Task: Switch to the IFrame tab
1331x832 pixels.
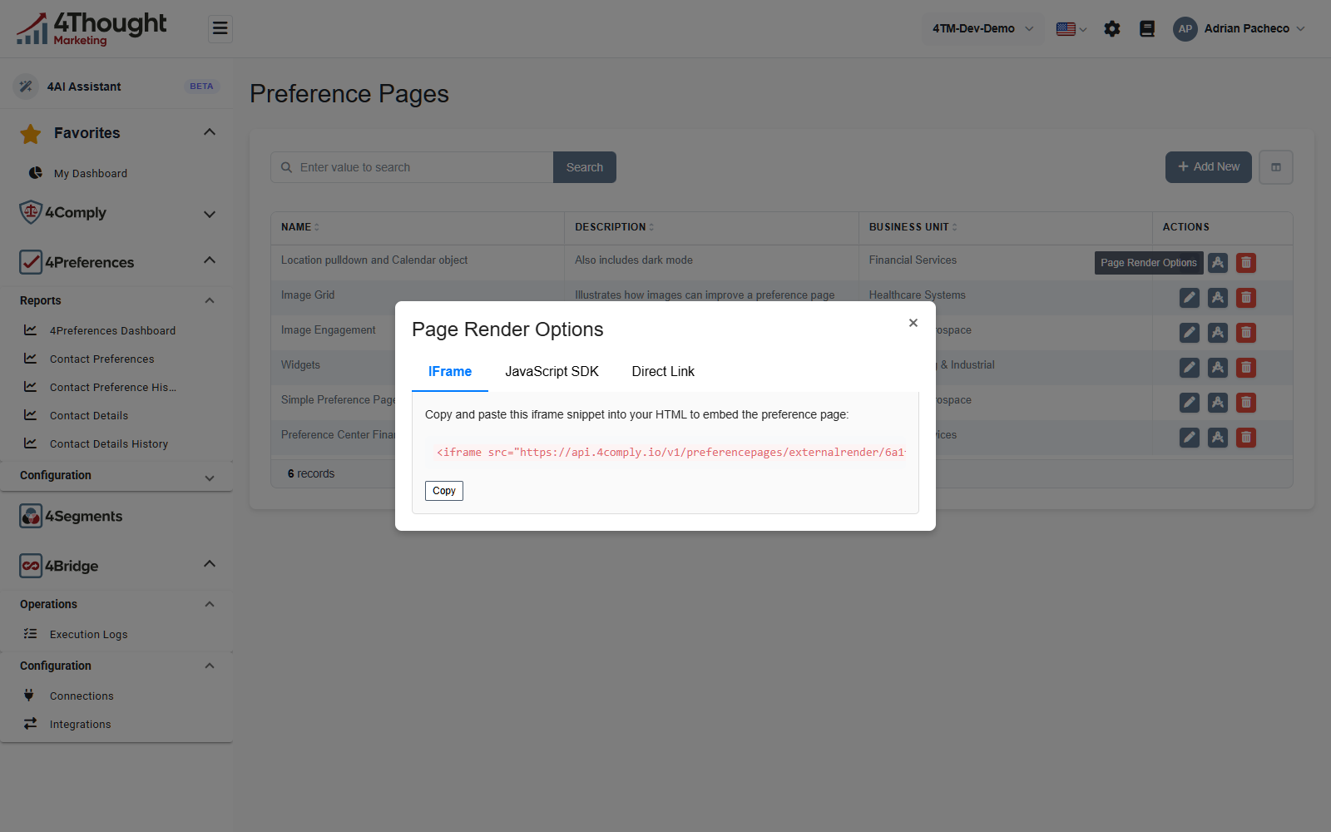Action: [x=450, y=372]
